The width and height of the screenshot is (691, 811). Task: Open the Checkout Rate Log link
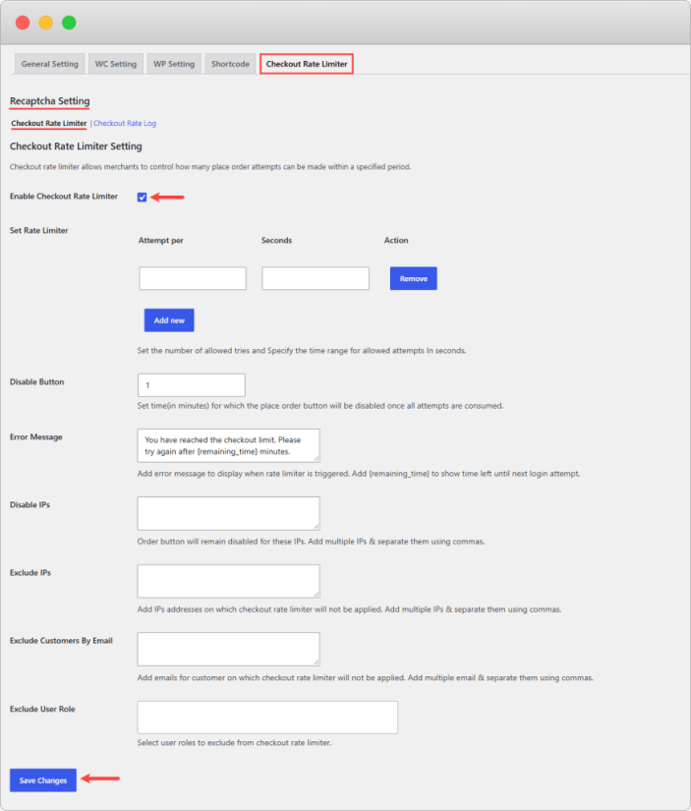(125, 123)
